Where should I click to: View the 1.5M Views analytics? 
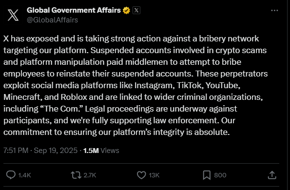point(101,151)
